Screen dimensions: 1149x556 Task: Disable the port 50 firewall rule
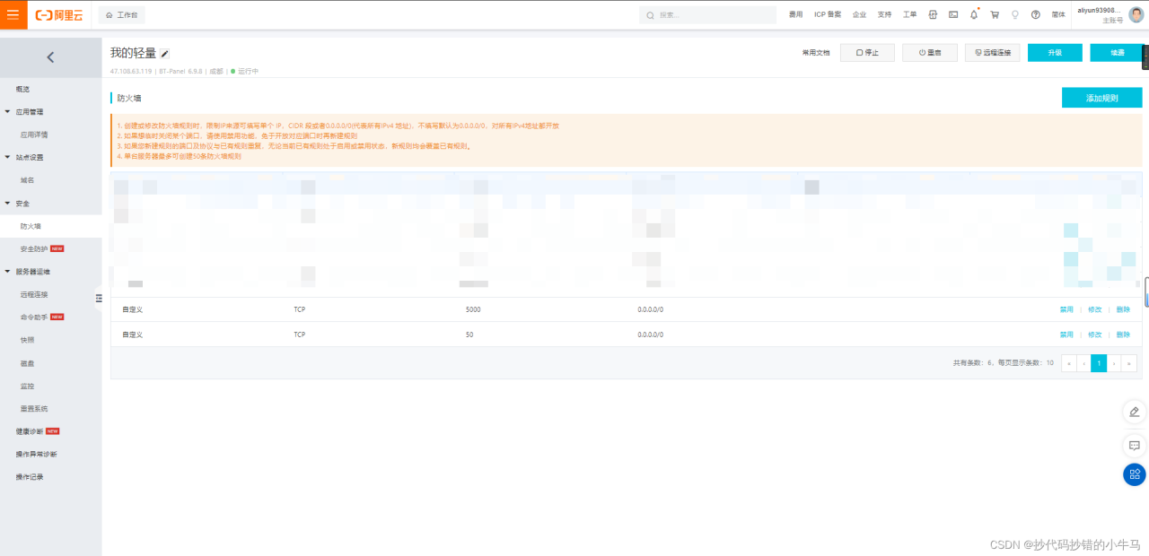click(x=1066, y=334)
